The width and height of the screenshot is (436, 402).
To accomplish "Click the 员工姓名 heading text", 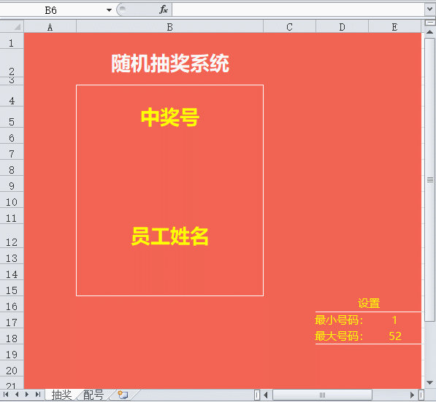I will click(x=170, y=236).
